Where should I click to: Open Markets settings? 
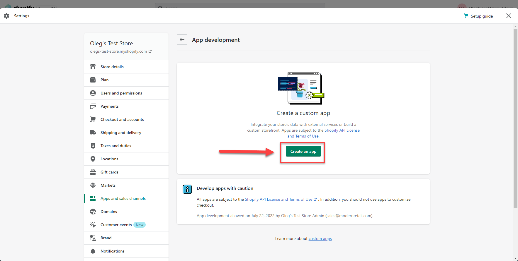(126, 185)
